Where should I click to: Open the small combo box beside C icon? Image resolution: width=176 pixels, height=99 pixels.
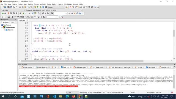[57, 17]
